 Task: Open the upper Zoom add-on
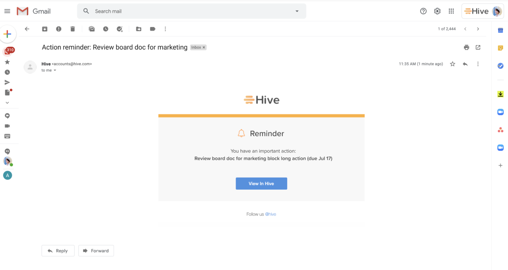click(500, 112)
